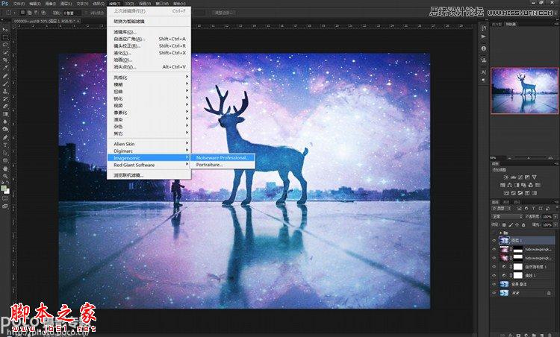Hide the 曲线 1 adjustment layer

pos(494,275)
